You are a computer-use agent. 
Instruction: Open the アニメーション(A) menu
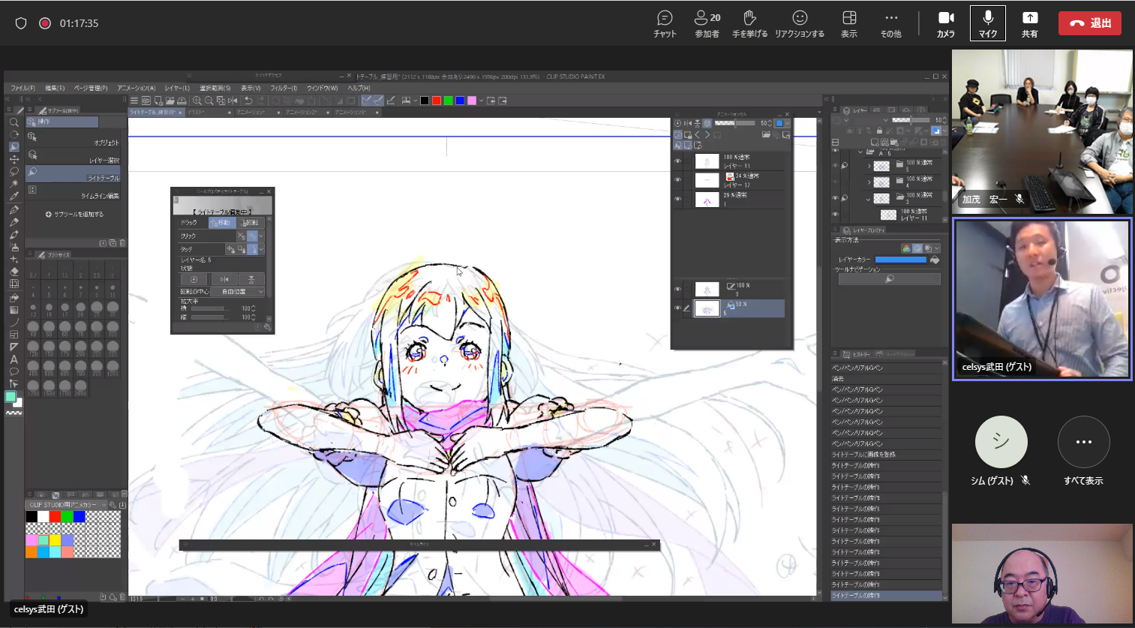click(136, 89)
